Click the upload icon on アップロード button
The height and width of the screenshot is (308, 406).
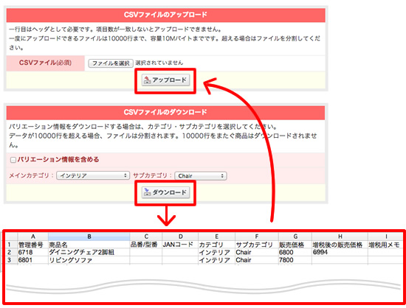pos(147,80)
